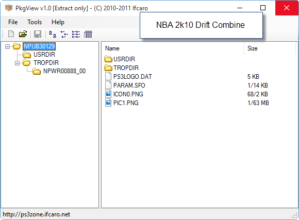Click the TROPDIR folder icon in file list

[x=108, y=67]
